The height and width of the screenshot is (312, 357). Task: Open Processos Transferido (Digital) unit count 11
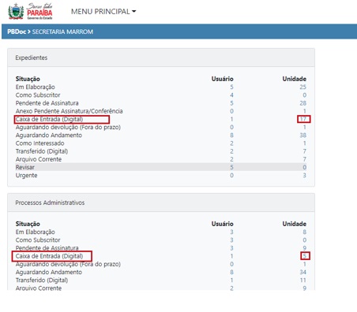pyautogui.click(x=303, y=280)
